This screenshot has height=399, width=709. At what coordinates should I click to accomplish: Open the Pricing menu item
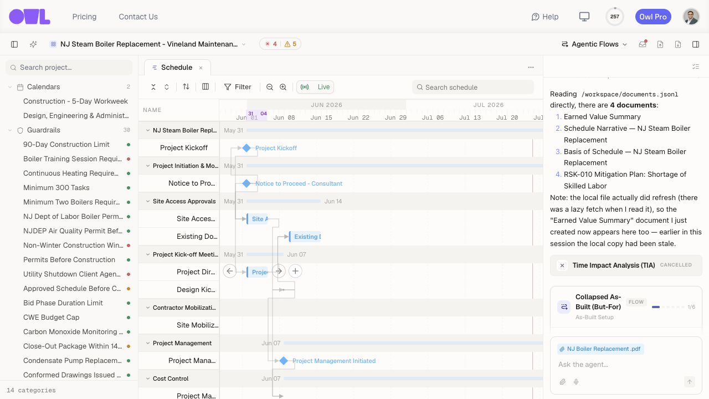[x=84, y=17]
